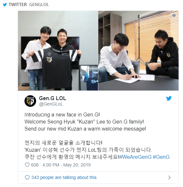The width and height of the screenshot is (183, 187).
Task: Click the blue Twitter logo in tweet card
Action: [x=169, y=98]
